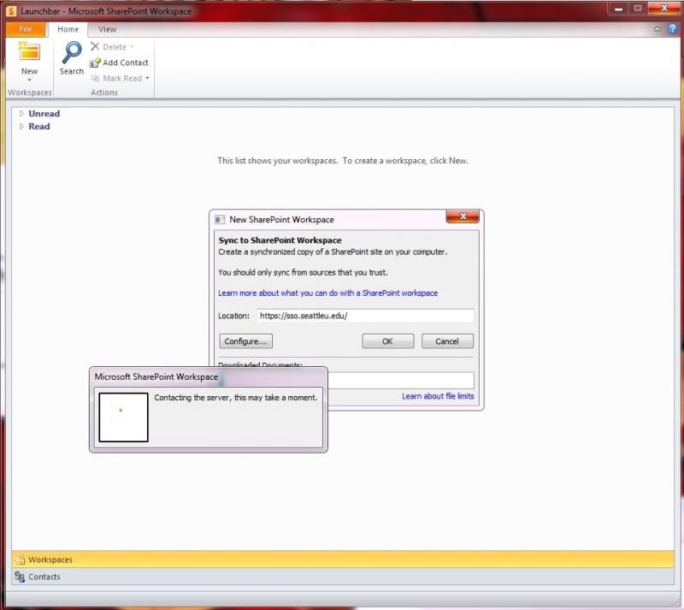Click the 'Actions' ribbon group label
The height and width of the screenshot is (610, 684).
coord(104,92)
